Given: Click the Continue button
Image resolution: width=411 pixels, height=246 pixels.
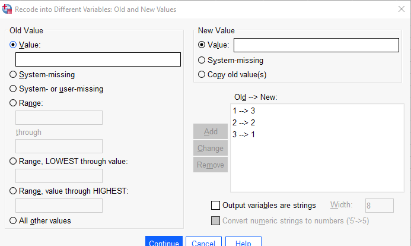Looking at the screenshot, I should [x=164, y=241].
